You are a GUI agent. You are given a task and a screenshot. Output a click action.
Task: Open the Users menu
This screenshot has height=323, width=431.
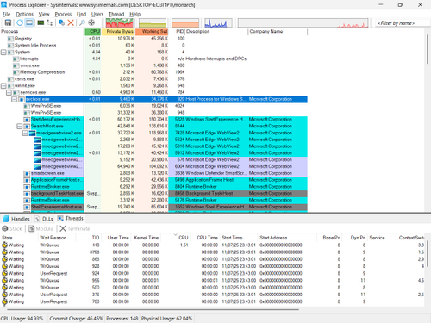[x=97, y=14]
